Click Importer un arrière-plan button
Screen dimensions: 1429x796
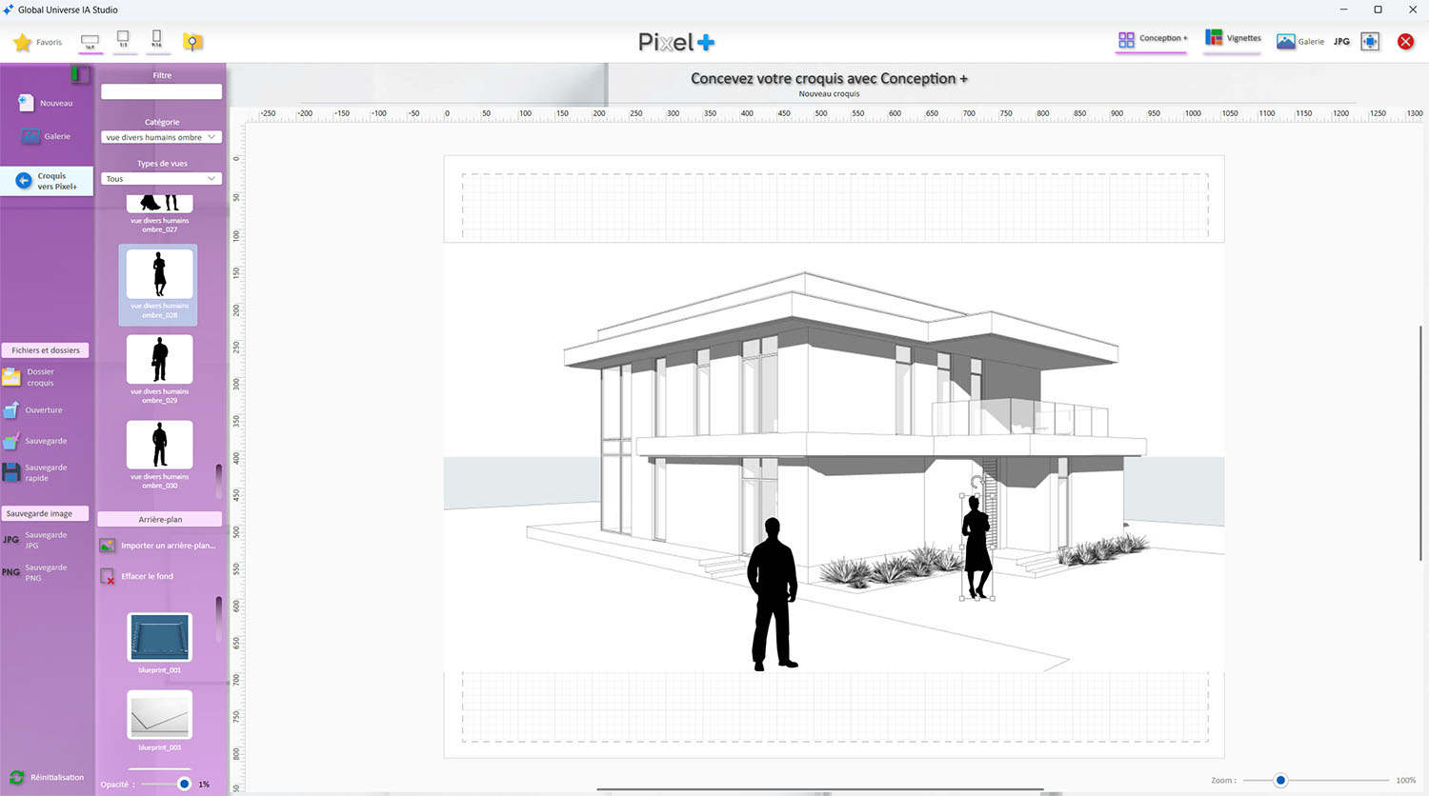158,546
